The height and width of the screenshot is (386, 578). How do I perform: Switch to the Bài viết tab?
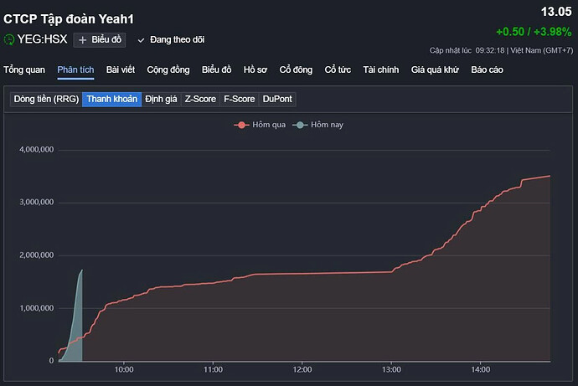coord(121,69)
